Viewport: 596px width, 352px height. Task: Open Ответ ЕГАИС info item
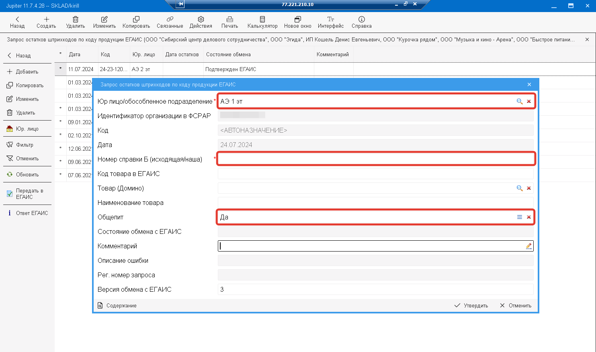[27, 213]
